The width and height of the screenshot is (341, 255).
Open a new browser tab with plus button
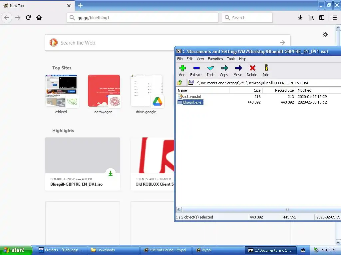coord(80,5)
